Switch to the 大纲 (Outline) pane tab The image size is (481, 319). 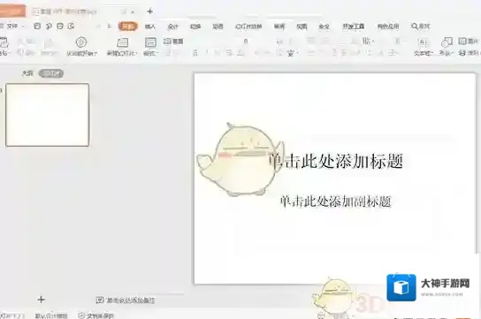[27, 73]
